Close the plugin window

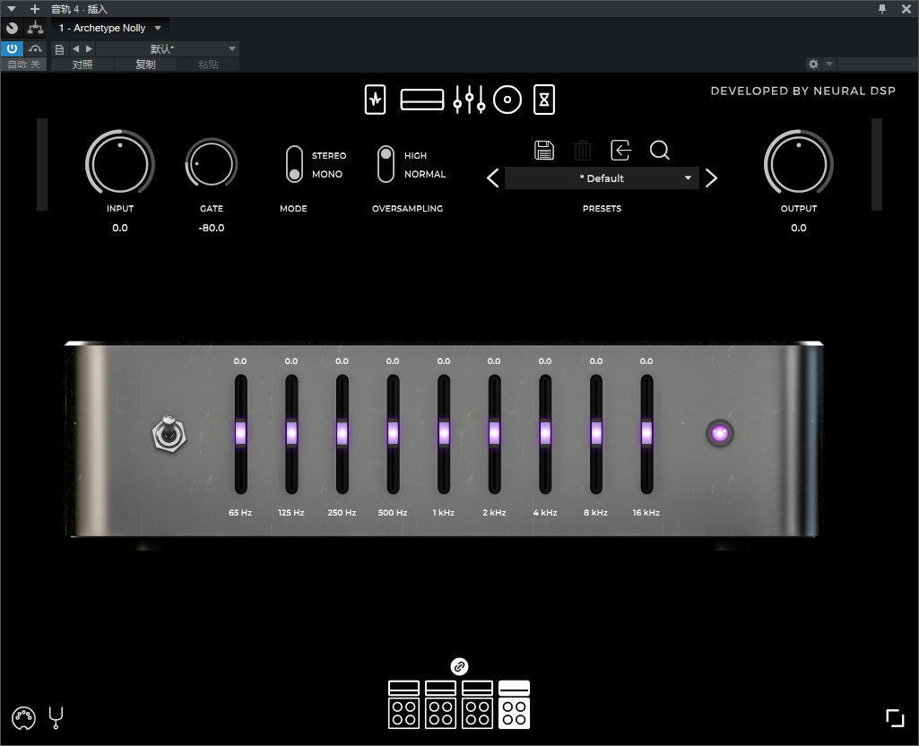(x=906, y=9)
